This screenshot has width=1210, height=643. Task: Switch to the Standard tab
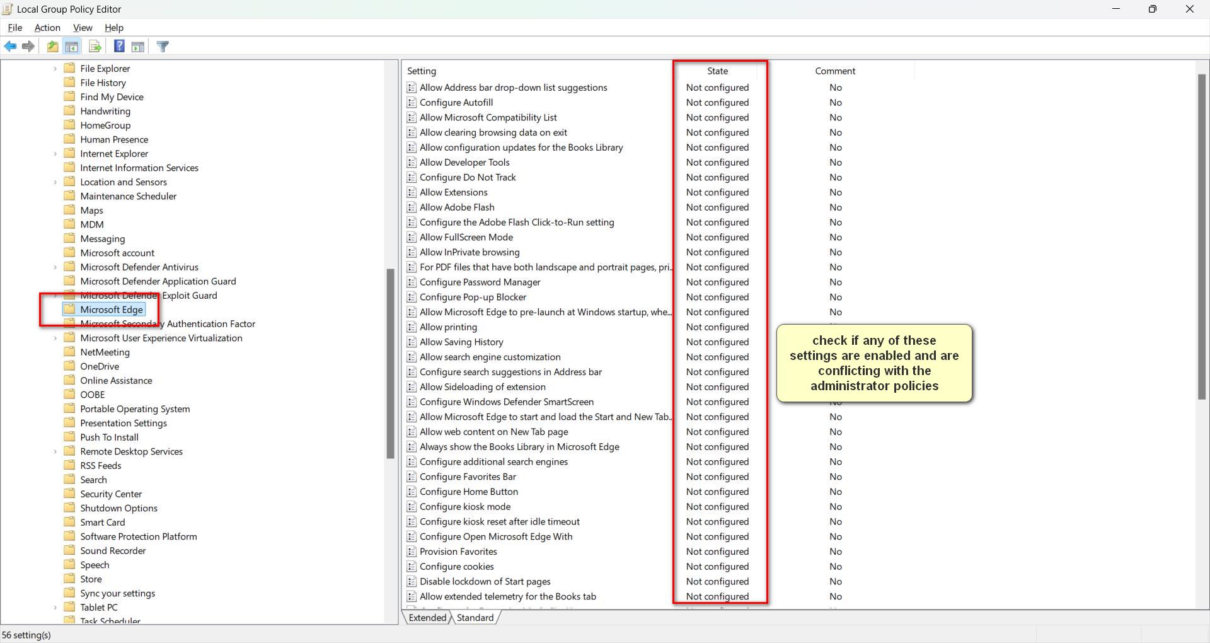pyautogui.click(x=475, y=617)
